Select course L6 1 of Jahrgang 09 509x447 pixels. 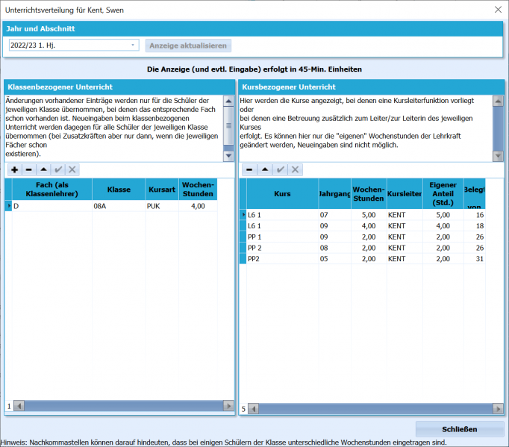pyautogui.click(x=282, y=226)
